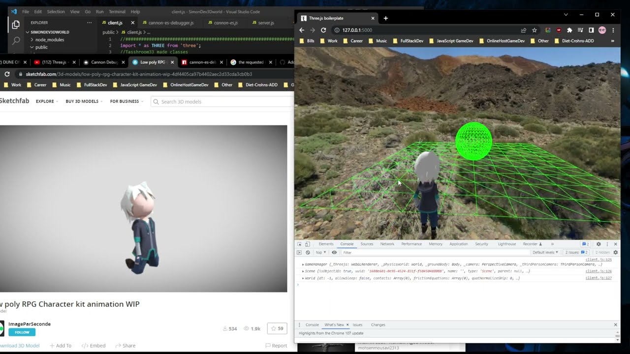
Task: Like the model with the star 59 button
Action: coord(277,328)
